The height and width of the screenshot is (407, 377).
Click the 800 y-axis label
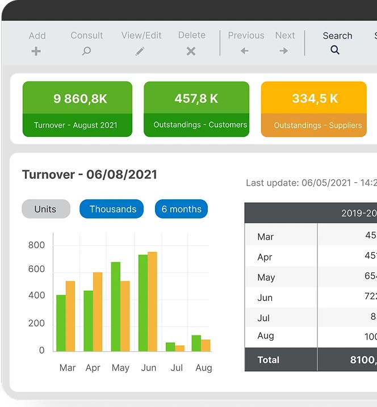tap(36, 245)
